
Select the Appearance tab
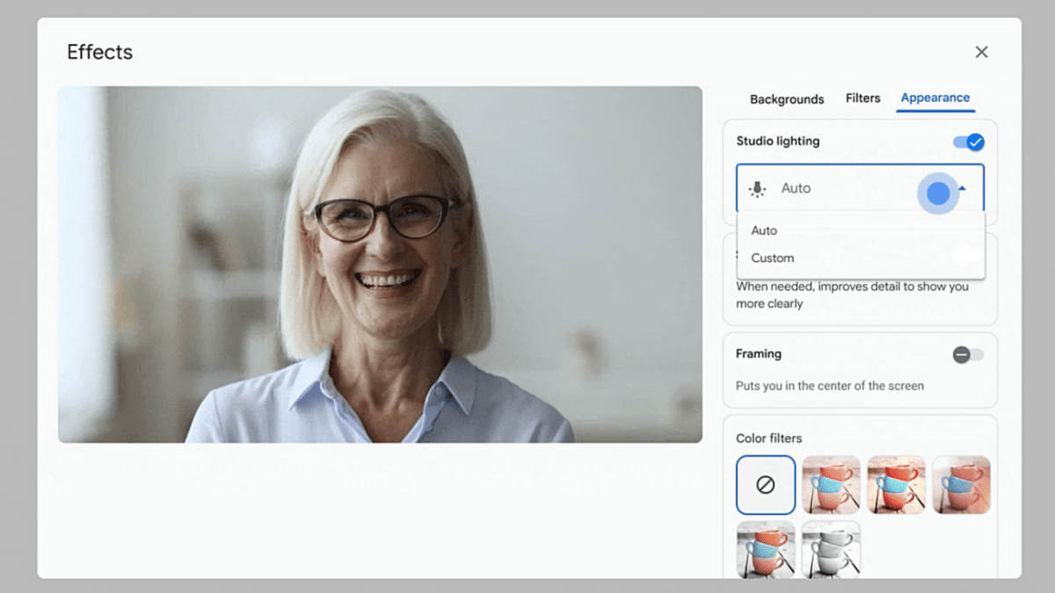point(935,98)
